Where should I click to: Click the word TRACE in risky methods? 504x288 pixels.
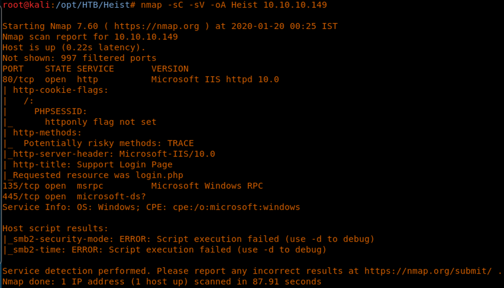pyautogui.click(x=180, y=143)
